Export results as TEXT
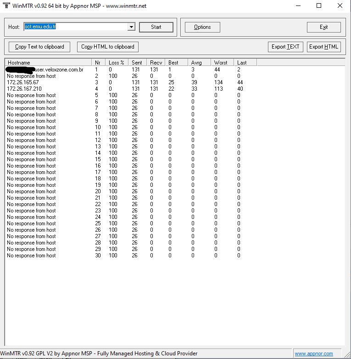Viewport: 351px width, 359px height. pyautogui.click(x=285, y=47)
